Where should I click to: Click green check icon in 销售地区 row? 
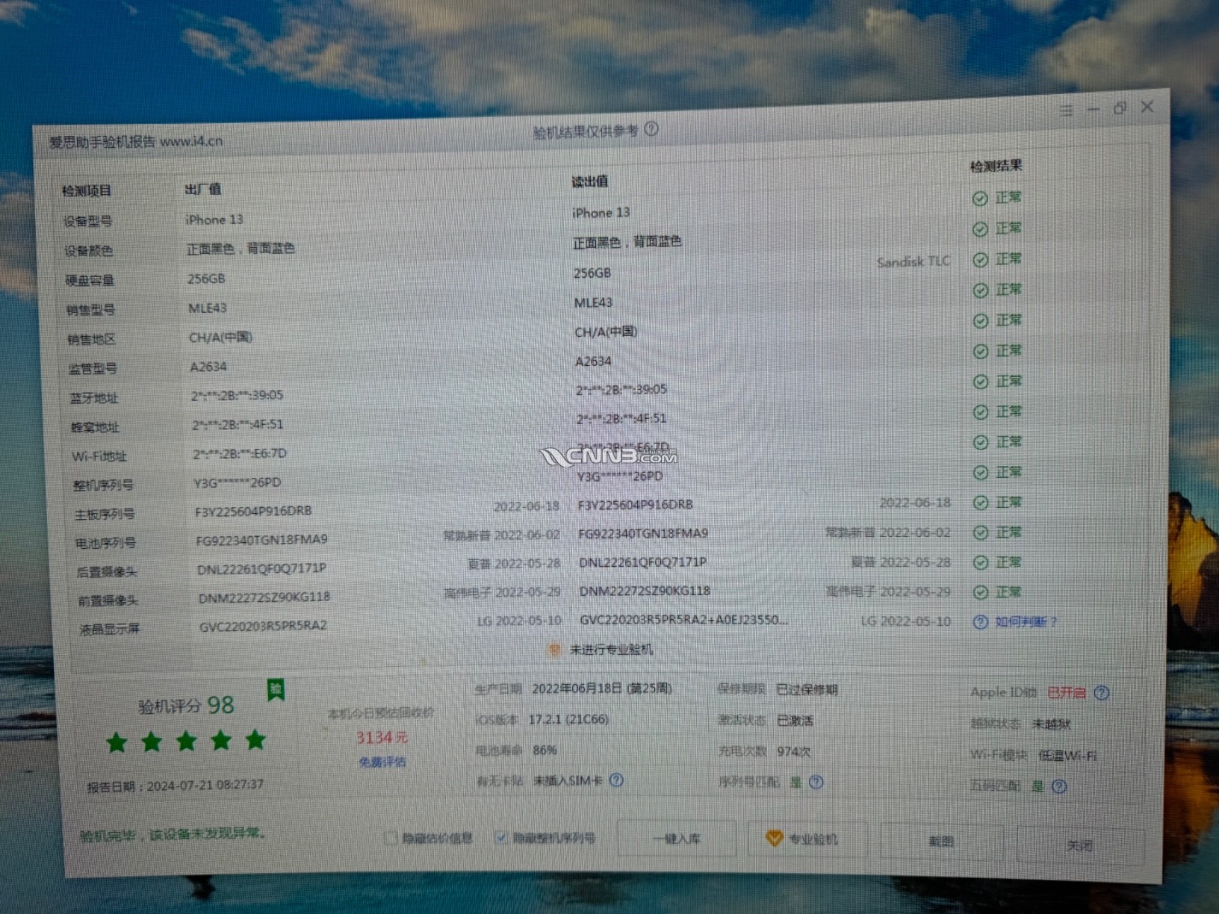tap(980, 321)
